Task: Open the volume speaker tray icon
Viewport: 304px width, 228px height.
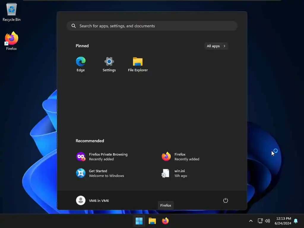Action: coord(267,221)
